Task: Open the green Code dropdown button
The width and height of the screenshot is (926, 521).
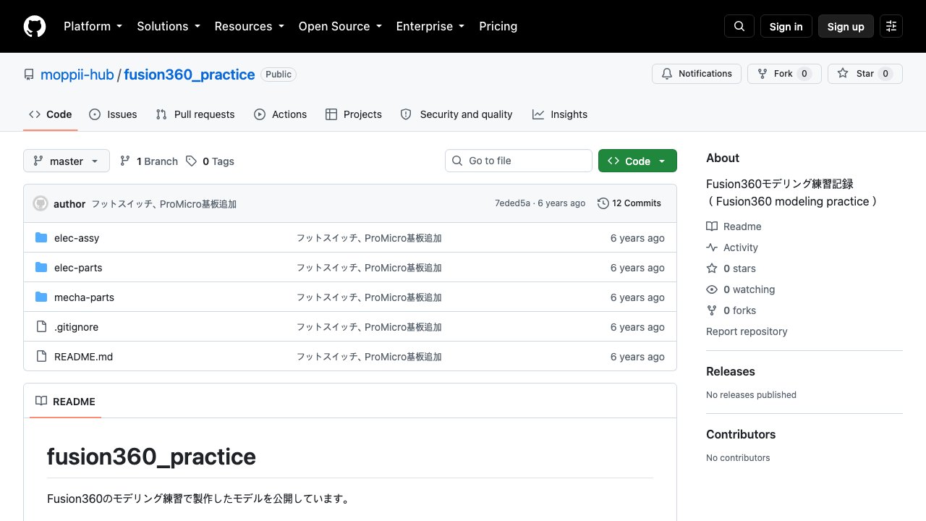Action: click(x=637, y=161)
